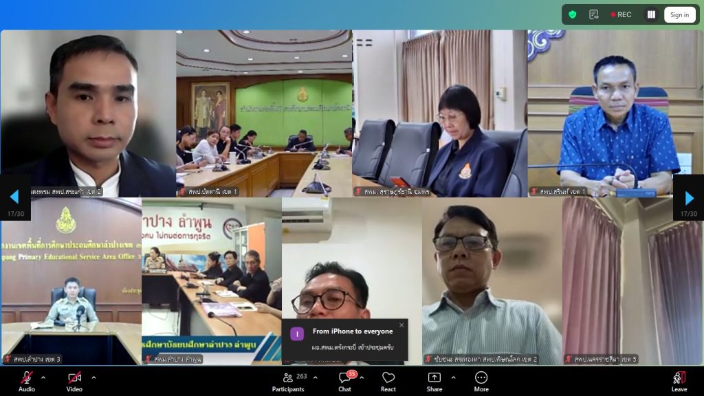Expand the chevron beside Participants count
The height and width of the screenshot is (396, 704).
pyautogui.click(x=316, y=377)
